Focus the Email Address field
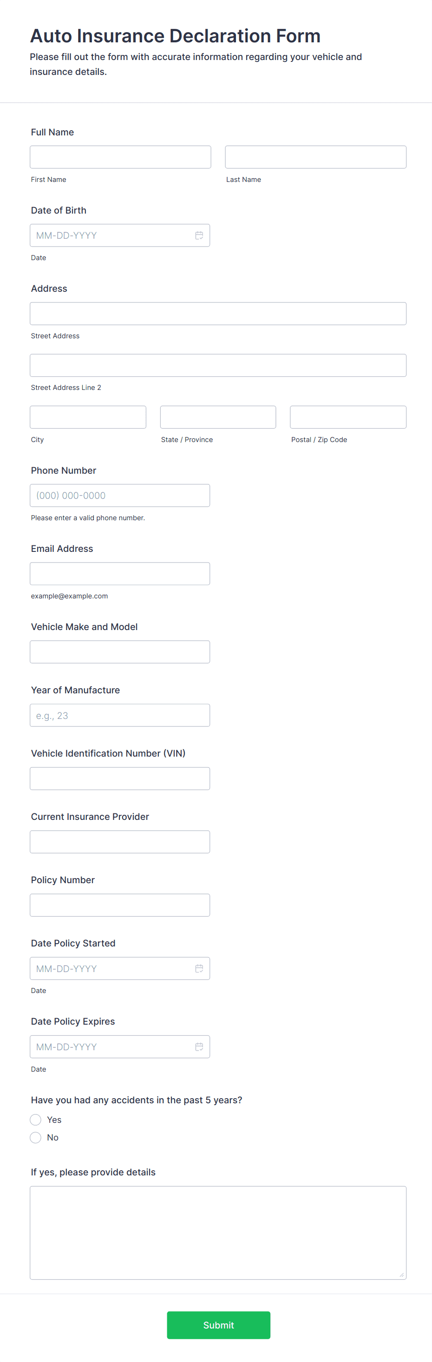This screenshot has height=1362, width=432. pos(120,573)
